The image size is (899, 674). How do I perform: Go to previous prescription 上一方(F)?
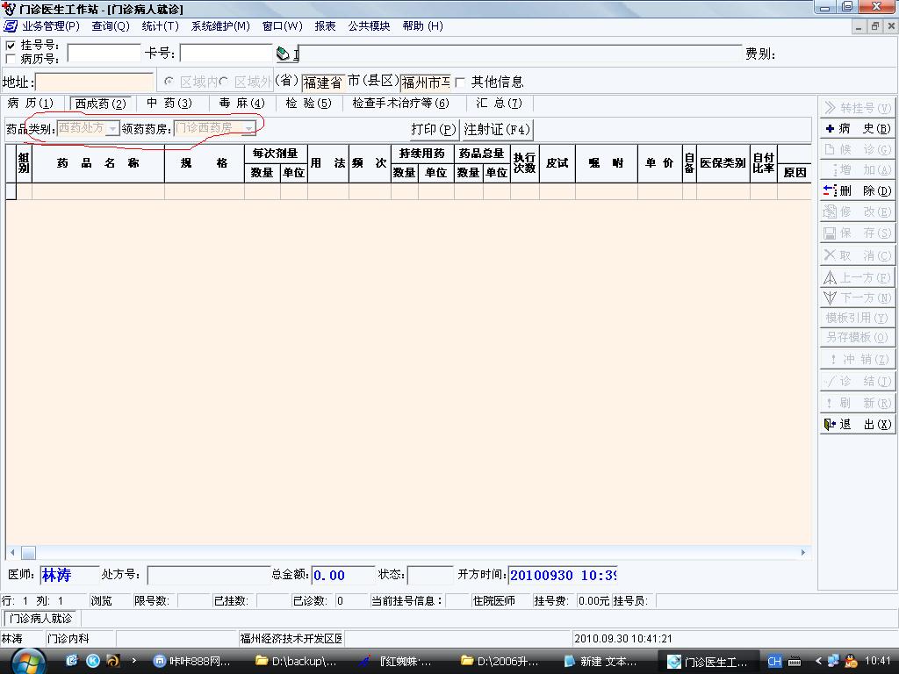[857, 277]
